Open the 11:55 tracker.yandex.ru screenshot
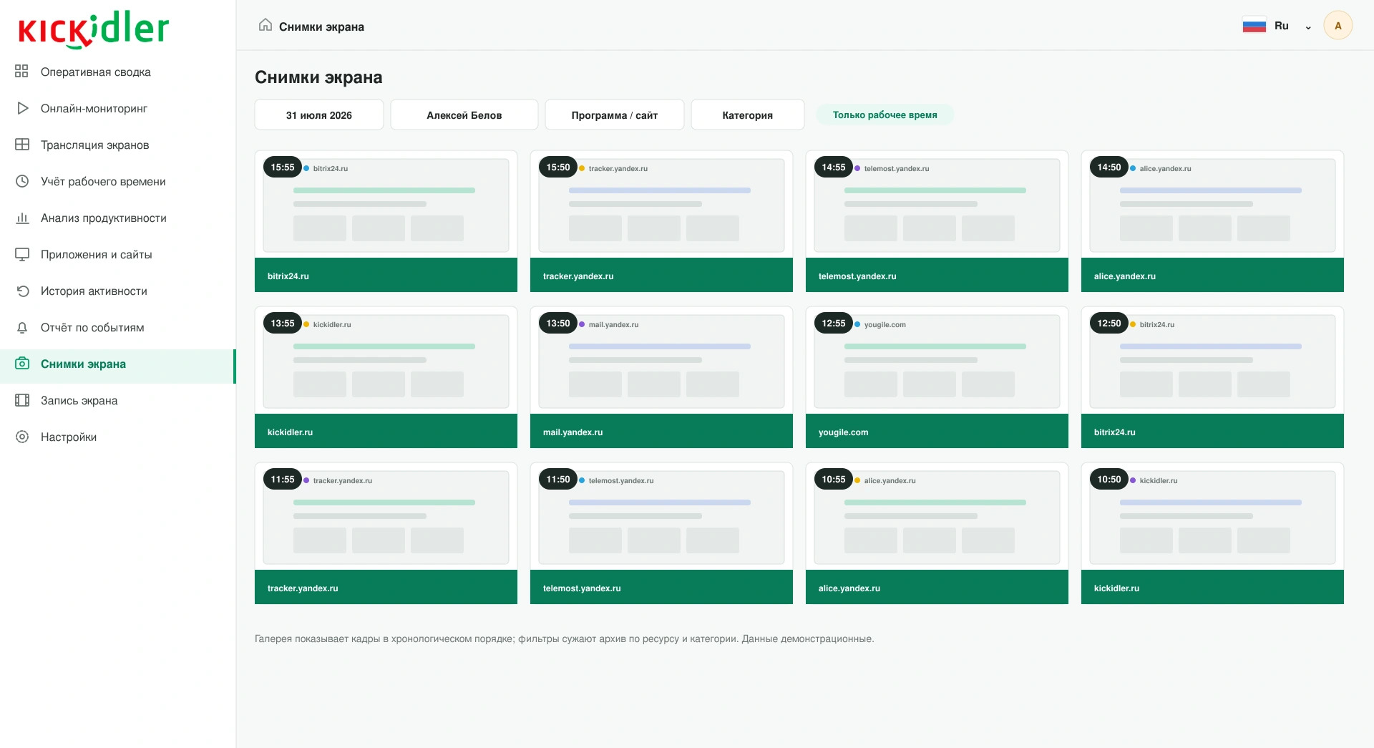The width and height of the screenshot is (1374, 748). click(386, 533)
